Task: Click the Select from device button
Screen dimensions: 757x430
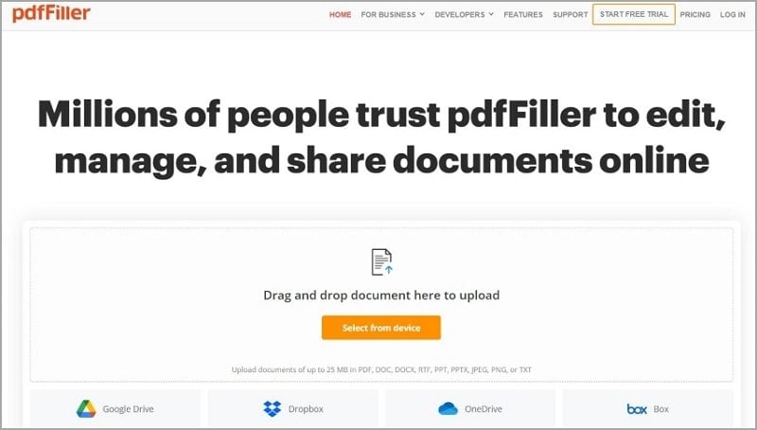Action: pyautogui.click(x=381, y=328)
